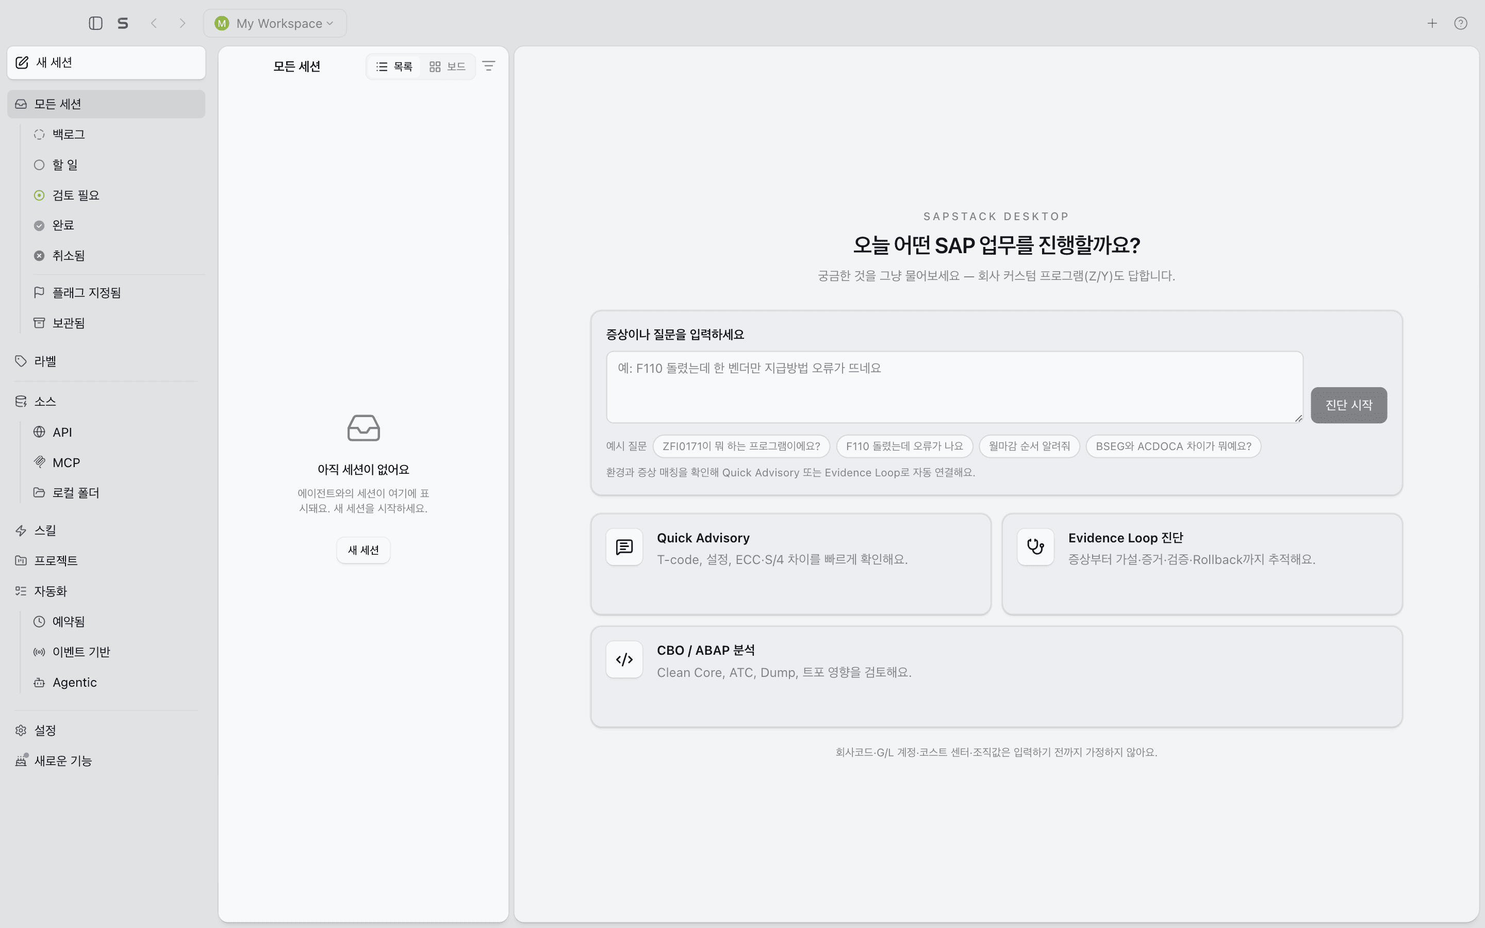Choose example BSEG와 ACDOCA 차이가 뭐예요?

coord(1173,446)
